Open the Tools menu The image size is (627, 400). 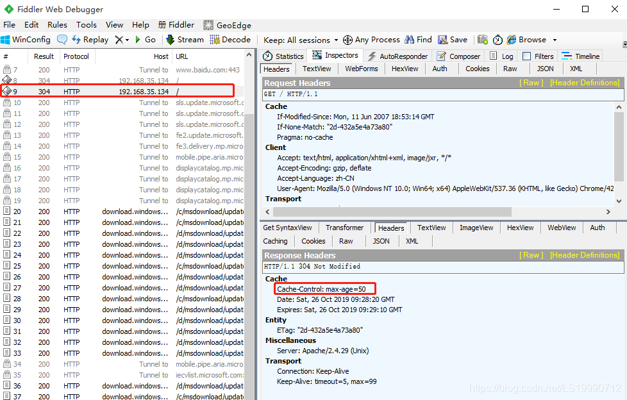(x=87, y=25)
